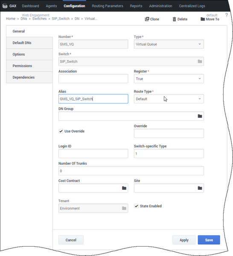Select the Permissions tab
This screenshot has width=233, height=256.
(x=29, y=66)
